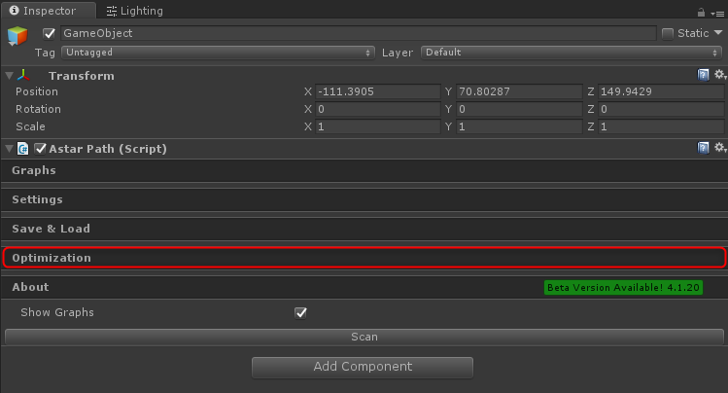The width and height of the screenshot is (728, 393).
Task: Click the Add Component button
Action: 363,367
